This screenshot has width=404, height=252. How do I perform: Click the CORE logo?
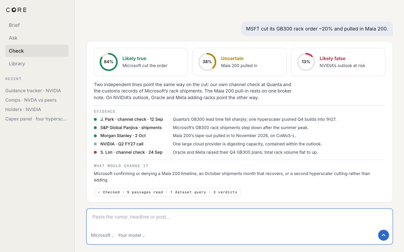[x=16, y=10]
